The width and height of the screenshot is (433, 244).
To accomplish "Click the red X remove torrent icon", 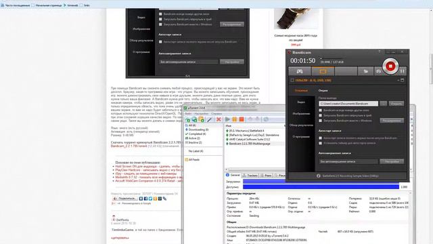I will 219,119.
